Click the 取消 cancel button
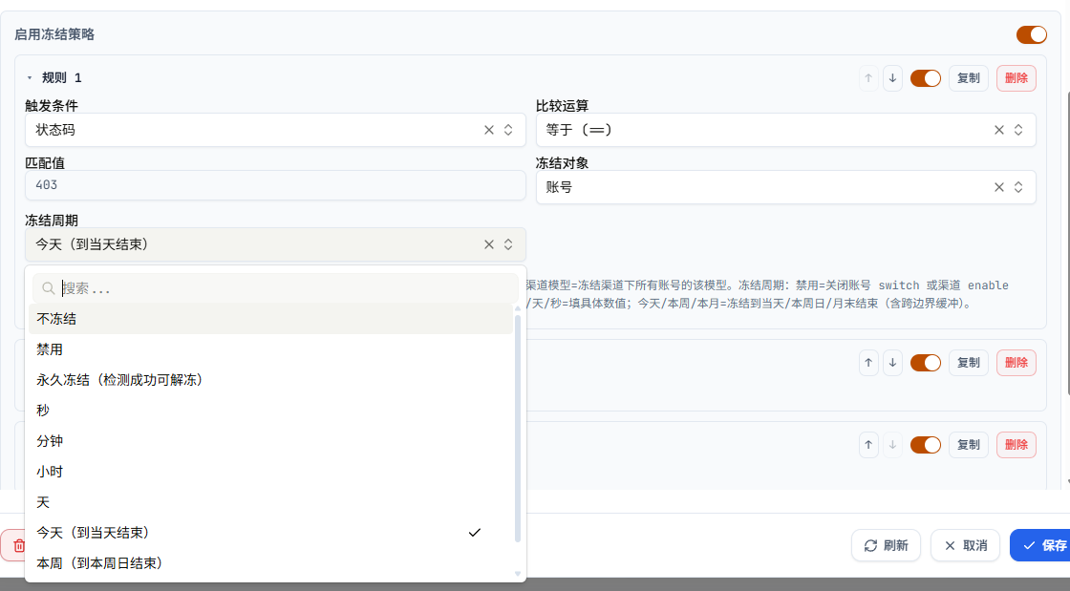The width and height of the screenshot is (1070, 591). pos(965,545)
